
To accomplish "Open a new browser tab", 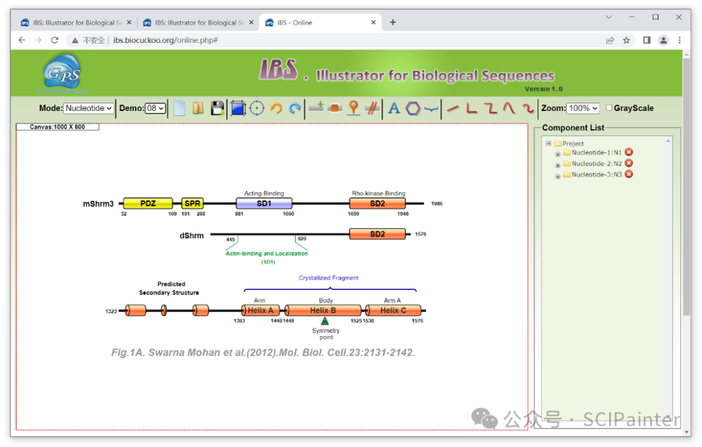I will (393, 22).
